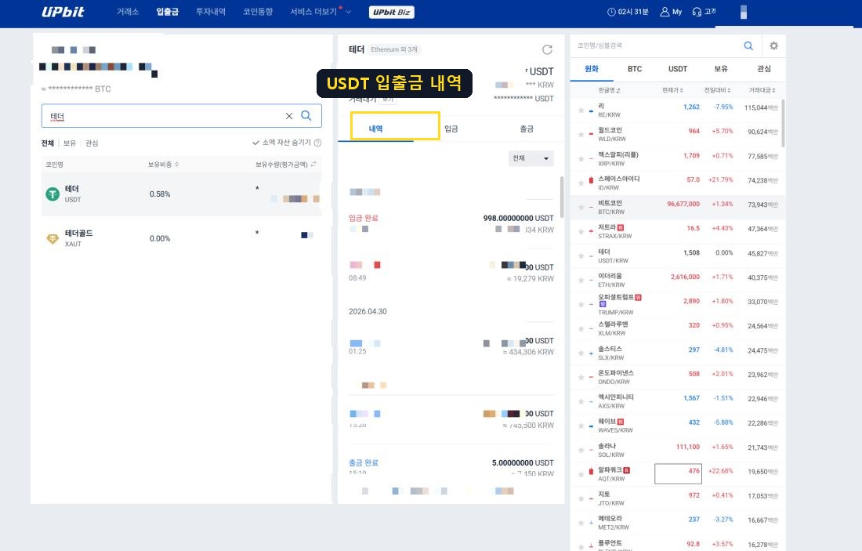862x551 pixels.
Task: Open 코인동향 menu
Action: (258, 12)
